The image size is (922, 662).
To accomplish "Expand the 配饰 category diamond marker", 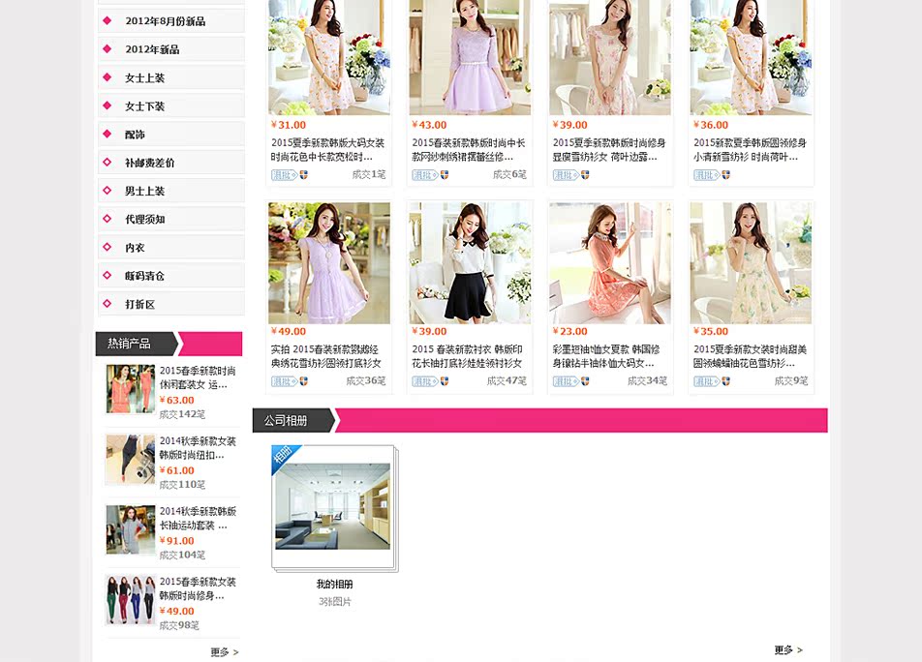I will click(x=107, y=135).
